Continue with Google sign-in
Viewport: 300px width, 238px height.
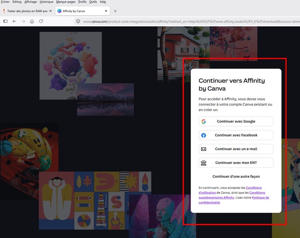236,121
